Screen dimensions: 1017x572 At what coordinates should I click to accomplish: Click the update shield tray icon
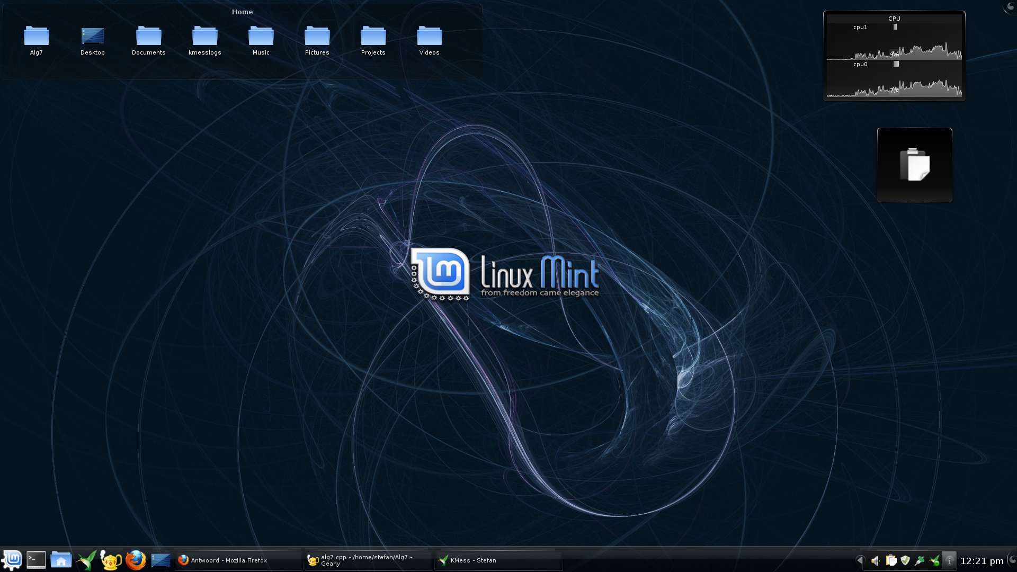(x=905, y=560)
